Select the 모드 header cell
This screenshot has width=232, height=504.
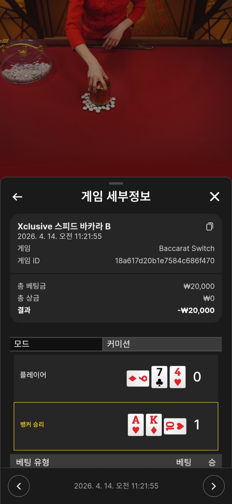(56, 344)
